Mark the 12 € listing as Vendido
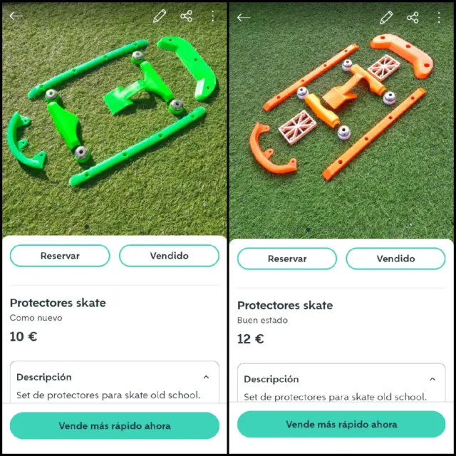This screenshot has width=456, height=456. (395, 259)
